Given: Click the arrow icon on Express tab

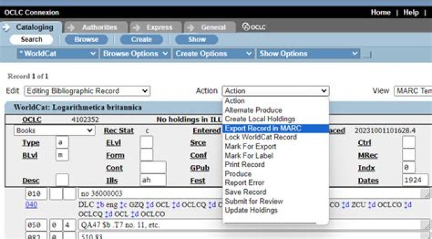Looking at the screenshot, I should point(137,28).
